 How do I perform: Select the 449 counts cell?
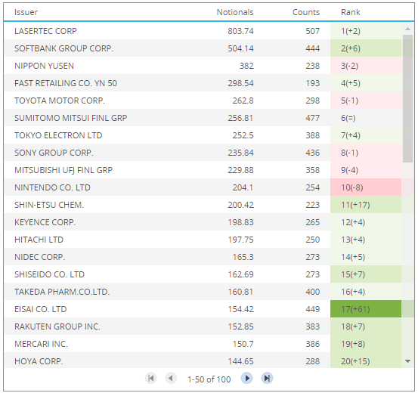312,309
